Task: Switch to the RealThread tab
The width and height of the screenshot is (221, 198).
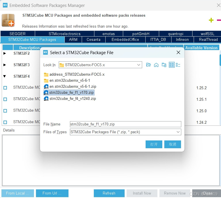Action: coord(208,40)
